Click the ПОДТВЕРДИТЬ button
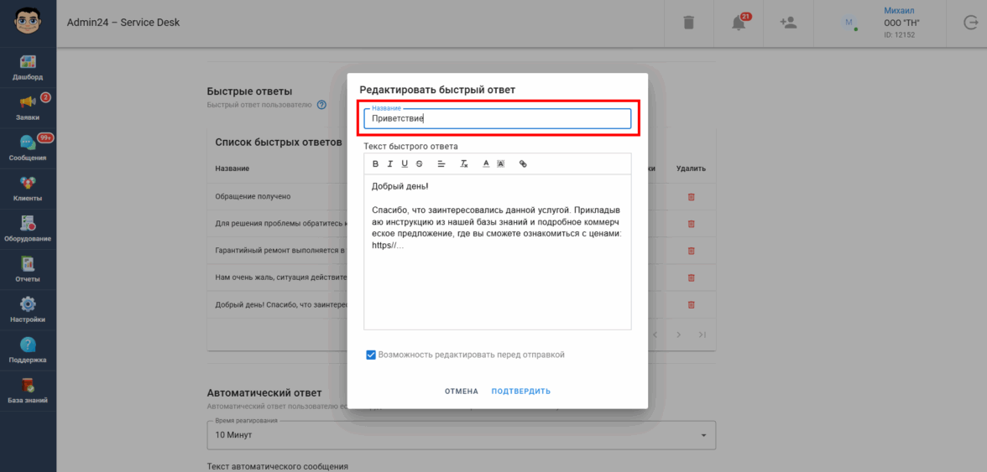The image size is (987, 472). [x=521, y=392]
